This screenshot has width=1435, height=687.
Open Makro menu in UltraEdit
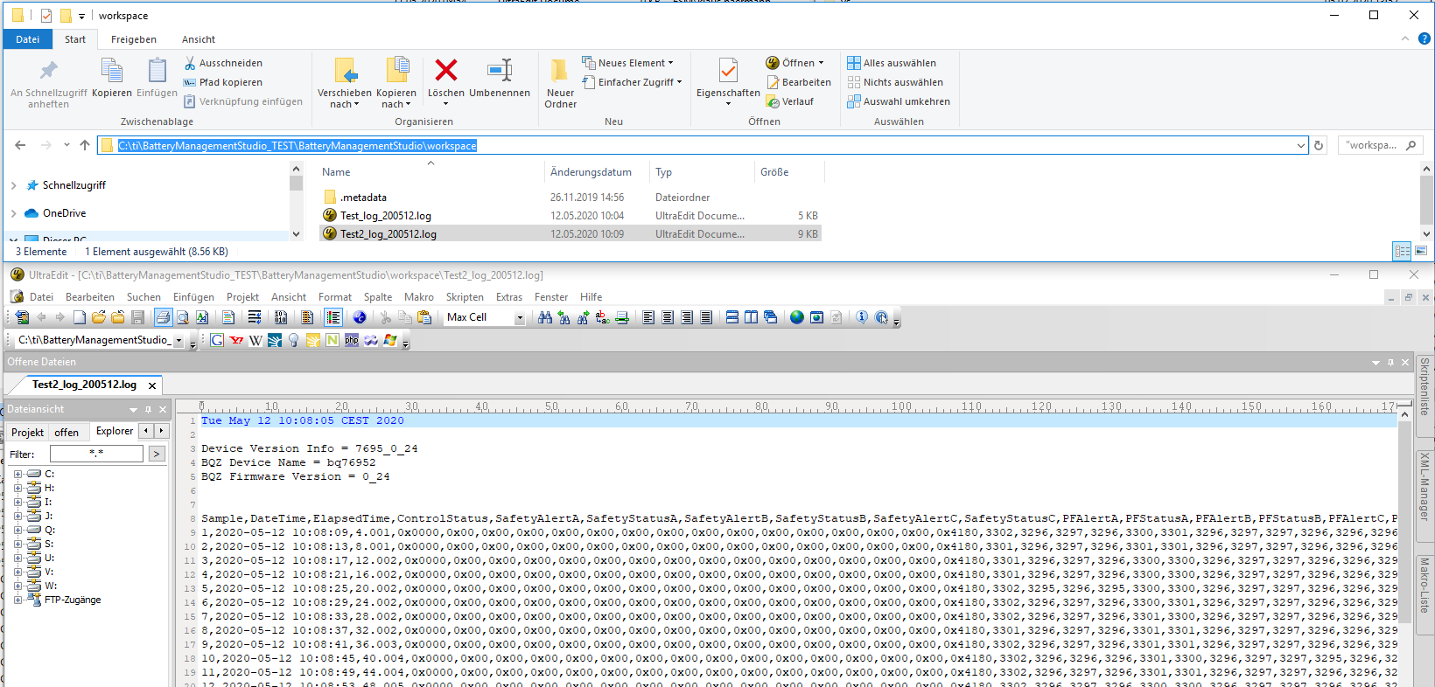(x=419, y=297)
